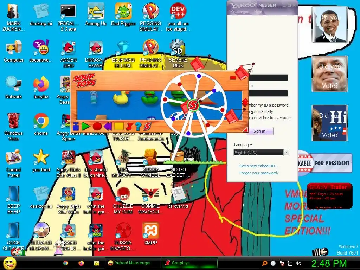This screenshot has width=360, height=270.
Task: Toggle sign in as invisible to everyone
Action: pyautogui.click(x=269, y=118)
